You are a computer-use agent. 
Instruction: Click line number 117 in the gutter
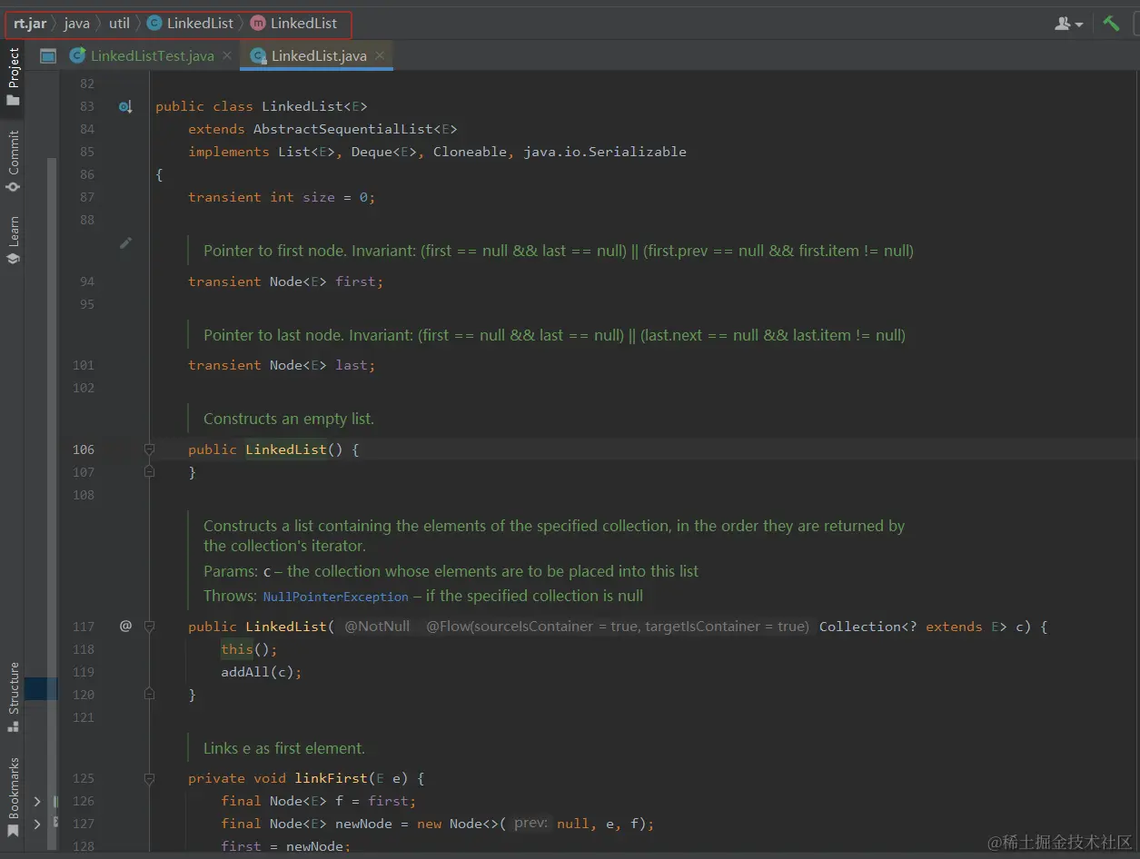pos(84,627)
